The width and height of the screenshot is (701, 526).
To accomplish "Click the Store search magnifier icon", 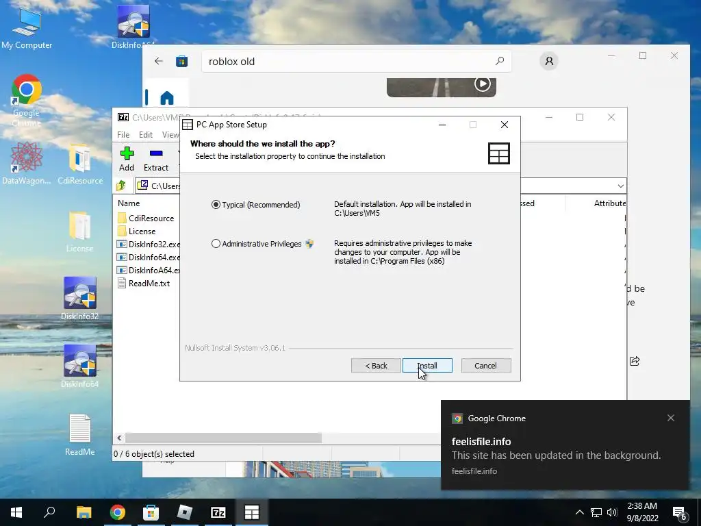I will pos(500,61).
